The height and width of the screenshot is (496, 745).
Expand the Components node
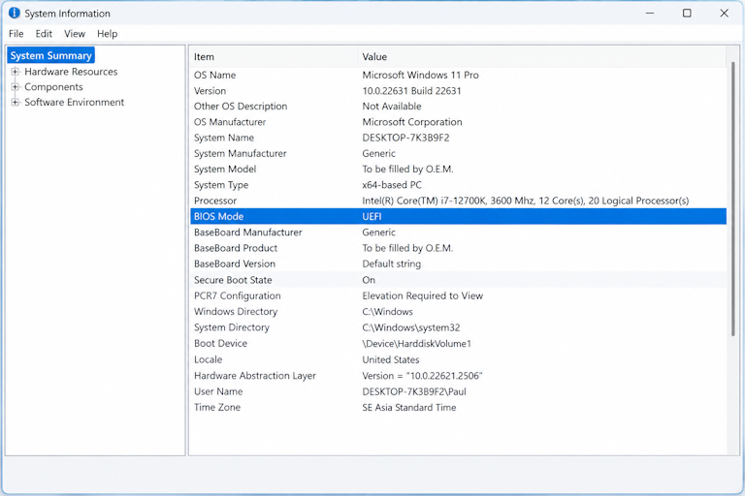click(16, 87)
